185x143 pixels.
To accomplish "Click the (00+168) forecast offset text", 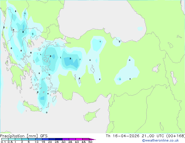I will 176,136.
